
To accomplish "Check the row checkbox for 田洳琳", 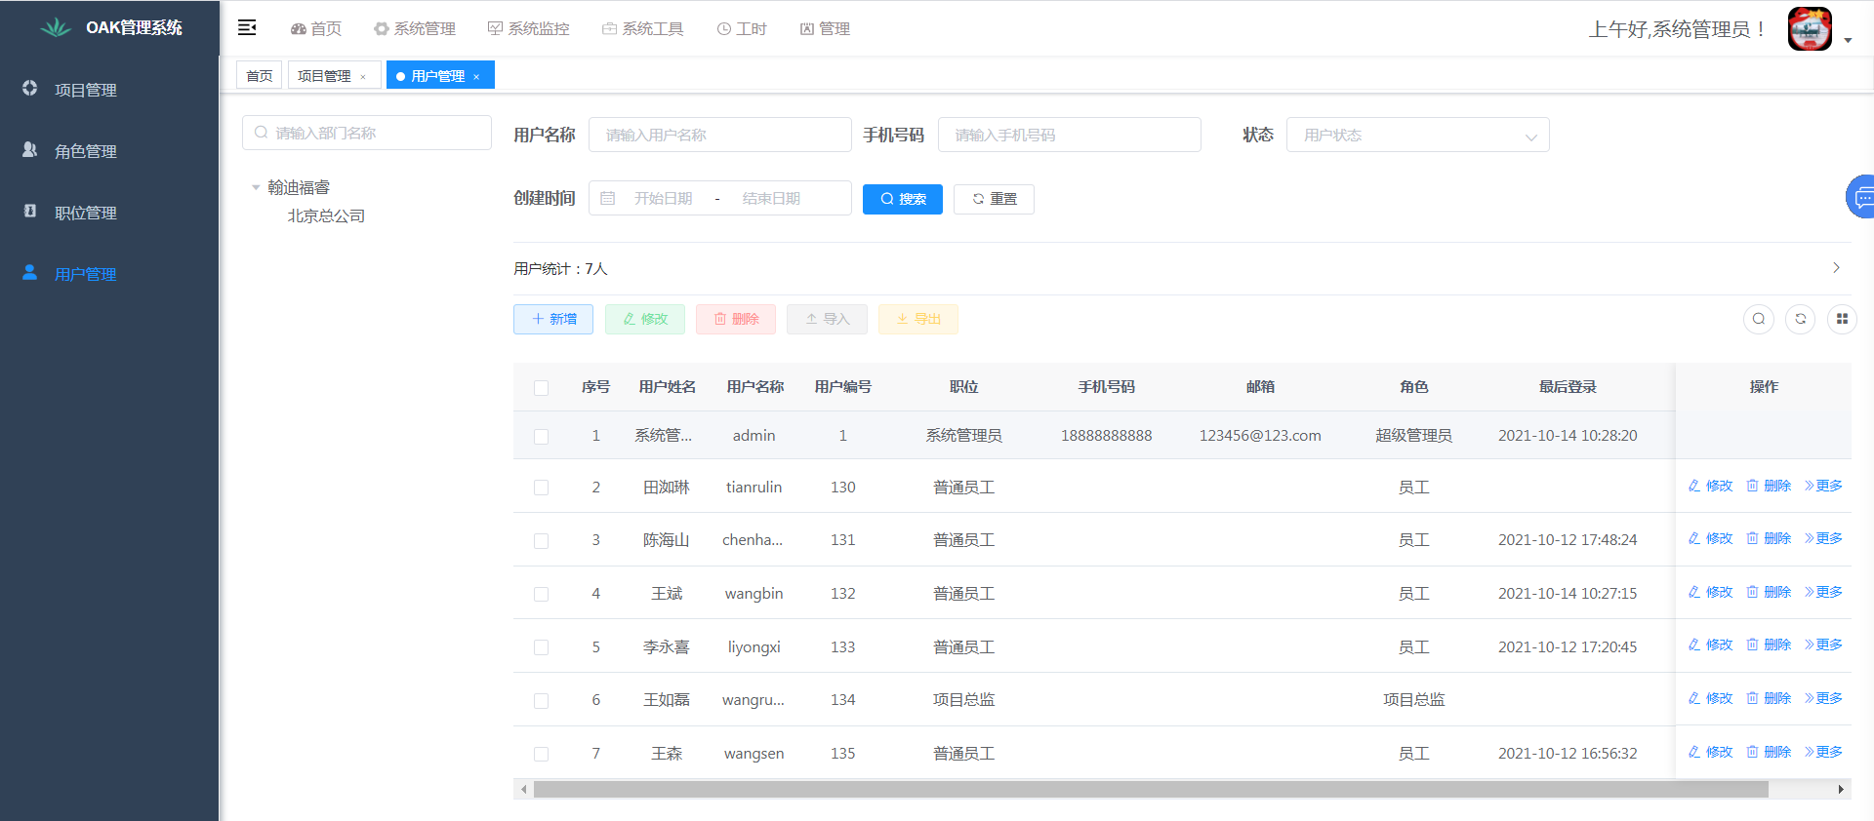I will tap(541, 488).
